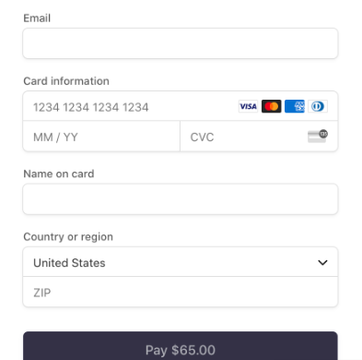Select the MM / YY expiry field
Image resolution: width=362 pixels, height=360 pixels.
pos(101,136)
